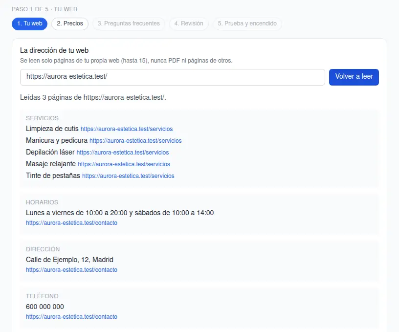Image resolution: width=399 pixels, height=332 pixels.
Task: Select step 3. Preguntas frecuentes
Action: (x=129, y=23)
